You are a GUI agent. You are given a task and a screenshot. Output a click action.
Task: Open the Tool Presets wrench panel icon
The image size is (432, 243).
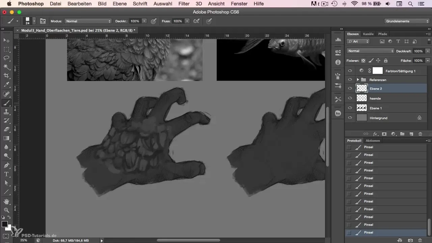coord(338,99)
